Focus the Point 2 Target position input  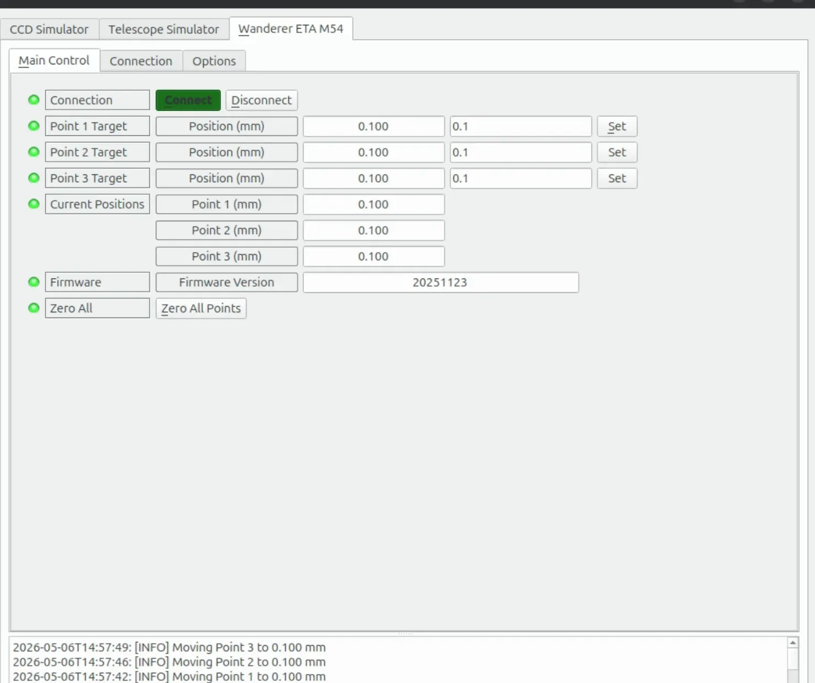click(521, 152)
